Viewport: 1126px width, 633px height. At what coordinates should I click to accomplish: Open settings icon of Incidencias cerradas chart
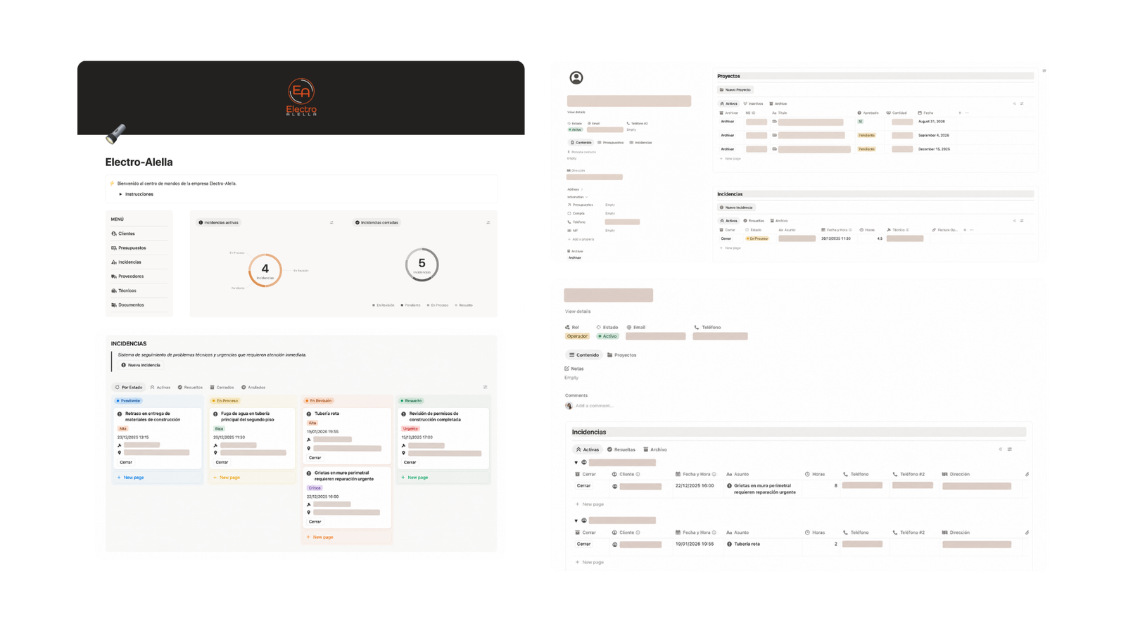[488, 222]
